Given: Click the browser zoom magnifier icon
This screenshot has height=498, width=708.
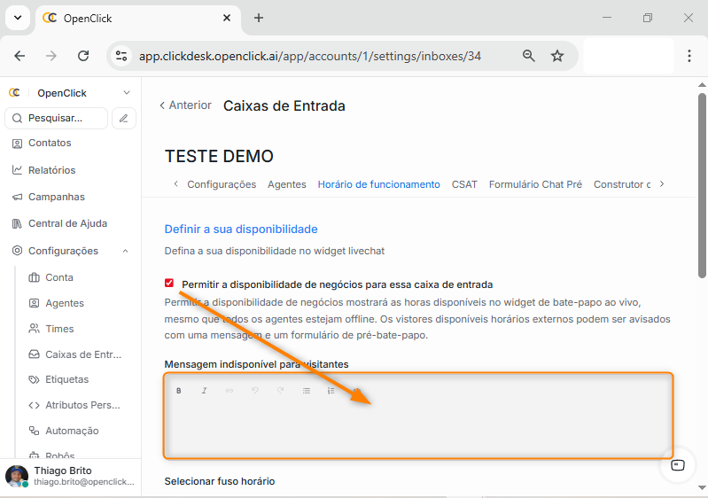Looking at the screenshot, I should (x=529, y=56).
